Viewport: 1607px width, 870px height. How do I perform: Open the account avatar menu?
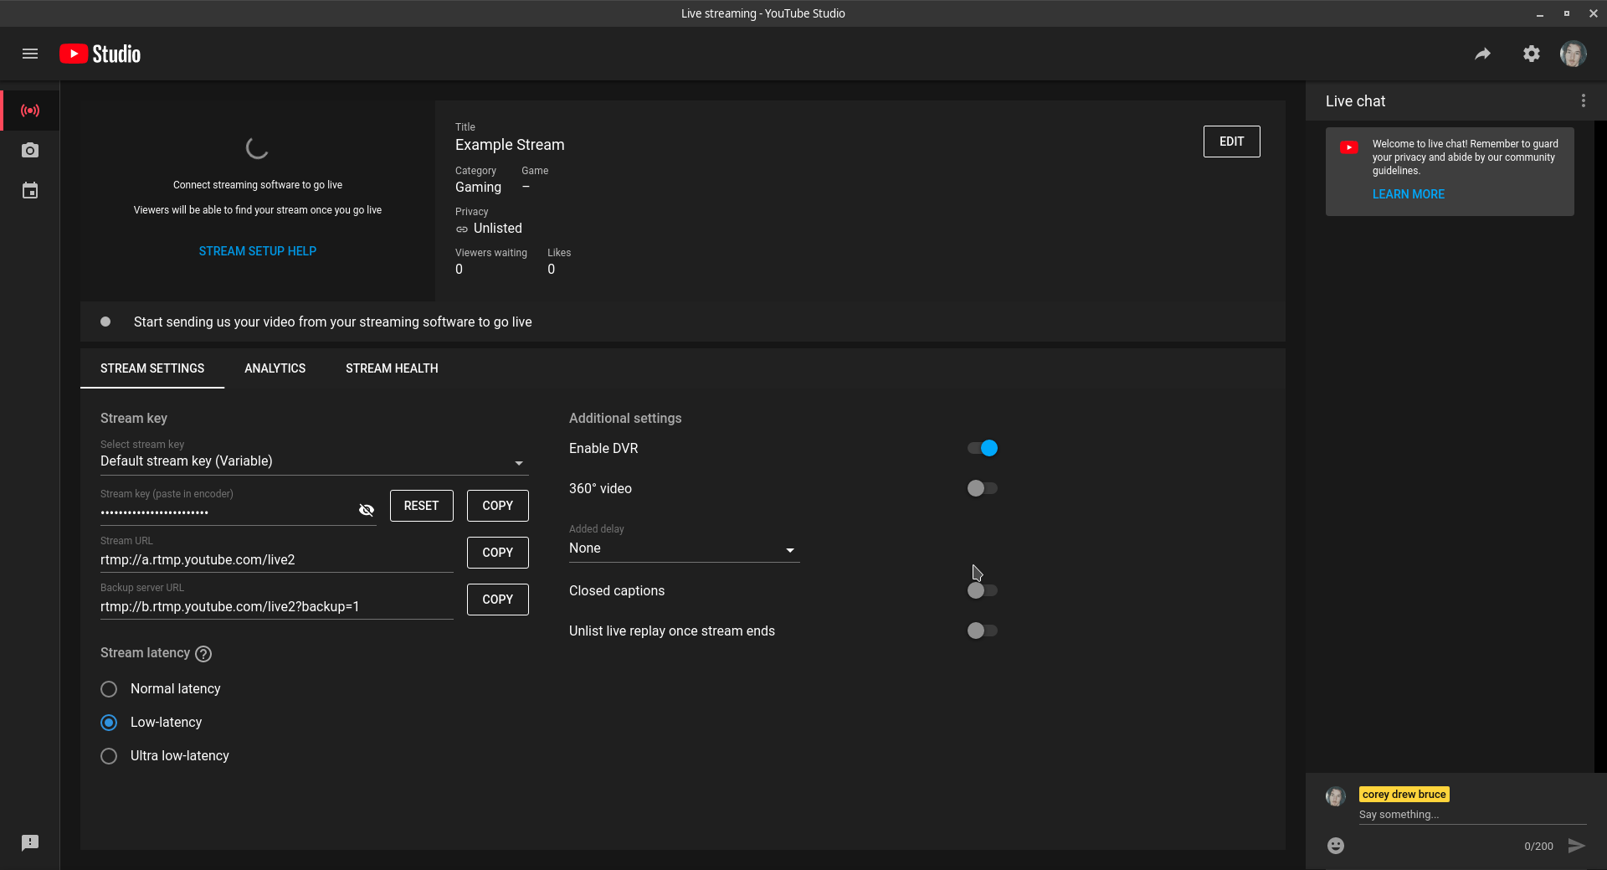[x=1573, y=54]
